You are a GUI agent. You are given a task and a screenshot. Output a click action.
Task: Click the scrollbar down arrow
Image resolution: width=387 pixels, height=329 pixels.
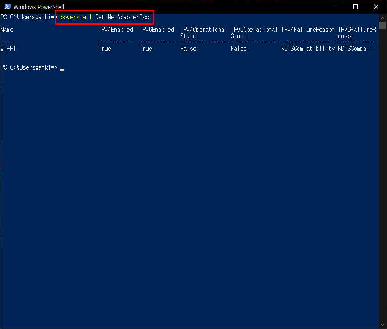tap(382, 325)
